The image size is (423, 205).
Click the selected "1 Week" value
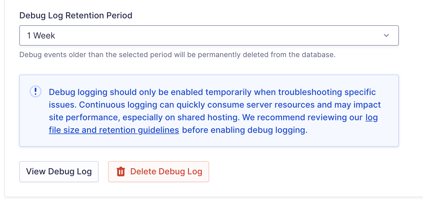pyautogui.click(x=41, y=35)
